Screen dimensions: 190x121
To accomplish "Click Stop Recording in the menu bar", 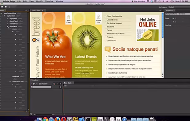I will pos(139,1).
